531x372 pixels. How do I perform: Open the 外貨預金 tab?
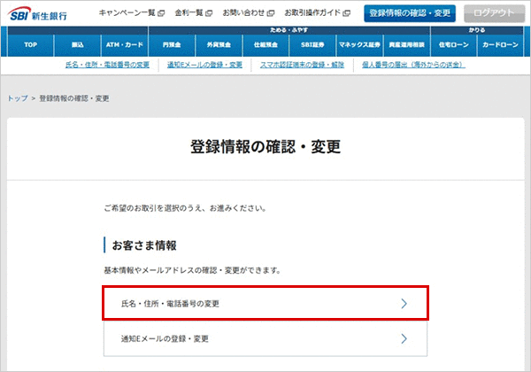pyautogui.click(x=219, y=44)
